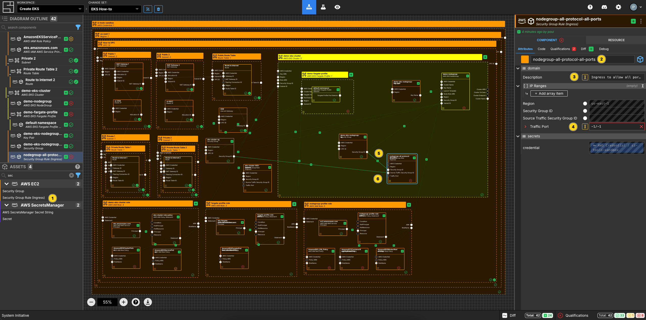Collapse the IP Ranges array section
646x320 pixels.
coord(518,86)
